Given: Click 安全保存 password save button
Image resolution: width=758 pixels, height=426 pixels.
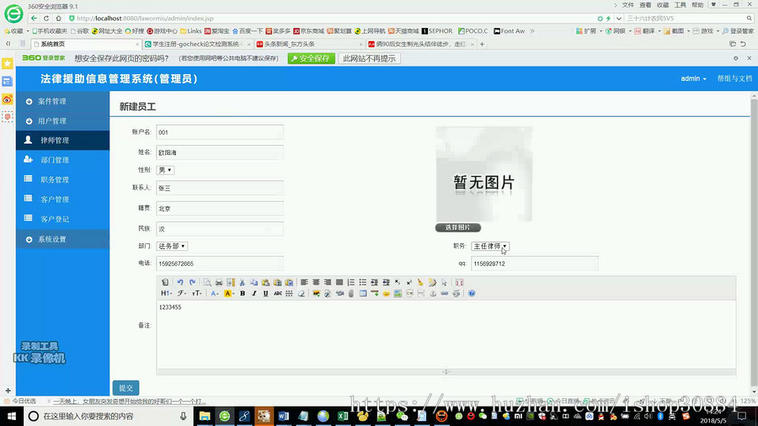Looking at the screenshot, I should click(312, 58).
